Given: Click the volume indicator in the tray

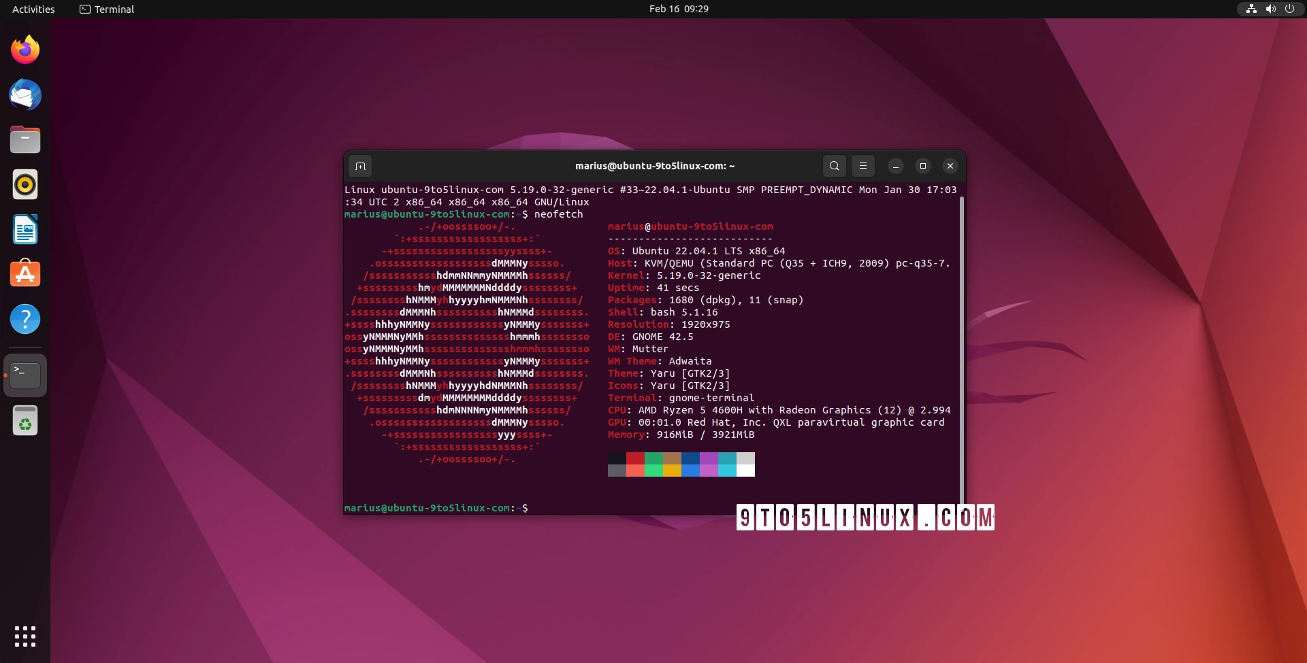Looking at the screenshot, I should pyautogui.click(x=1270, y=9).
